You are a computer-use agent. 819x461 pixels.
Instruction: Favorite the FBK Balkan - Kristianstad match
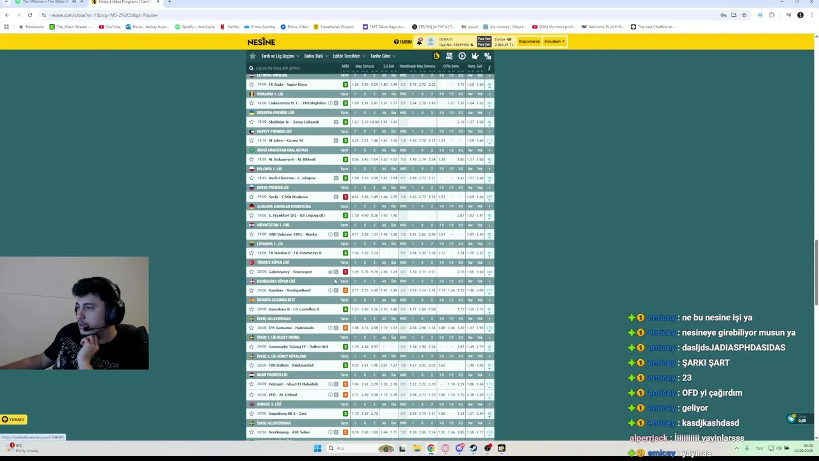(x=251, y=365)
